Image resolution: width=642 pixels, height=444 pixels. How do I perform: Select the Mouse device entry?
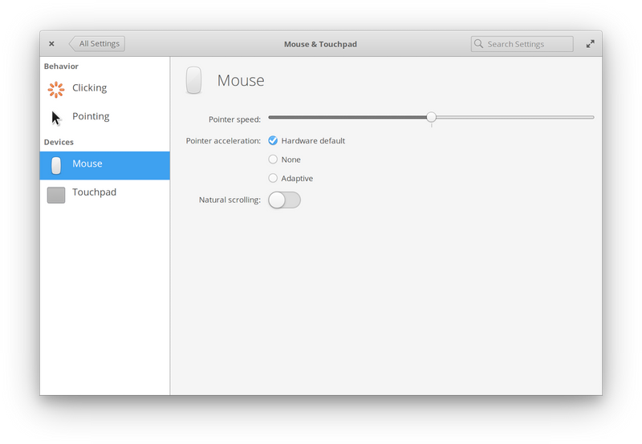pos(105,166)
